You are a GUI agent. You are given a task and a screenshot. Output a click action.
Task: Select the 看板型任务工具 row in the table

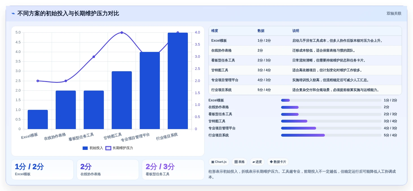[305, 60]
